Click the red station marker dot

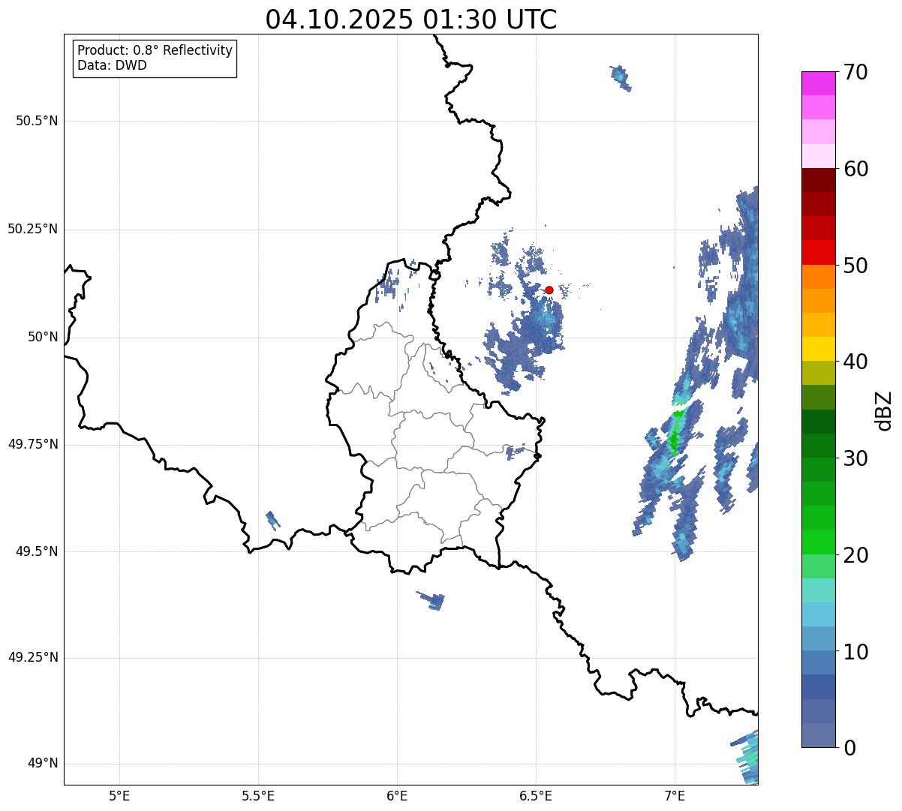coord(549,290)
